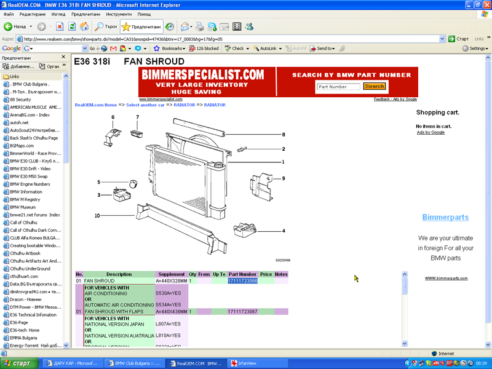Expand the Google search box dropdown
The height and width of the screenshot is (369, 492).
coord(84,49)
